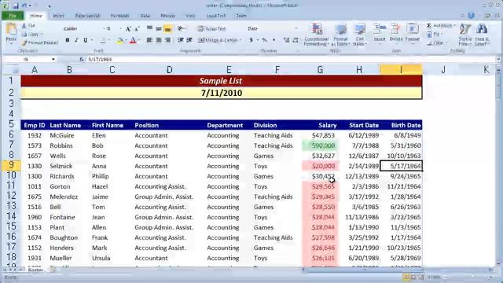The width and height of the screenshot is (503, 283).
Task: Click the Format Painter brush
Action: tap(24, 42)
